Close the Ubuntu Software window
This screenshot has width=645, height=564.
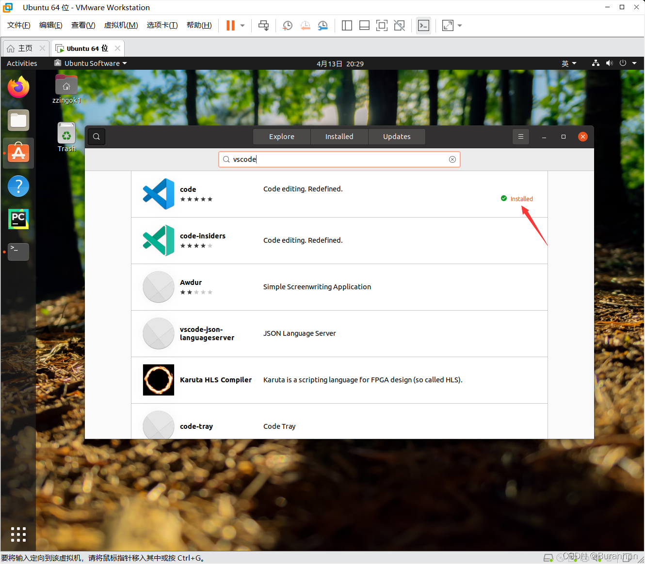point(583,137)
